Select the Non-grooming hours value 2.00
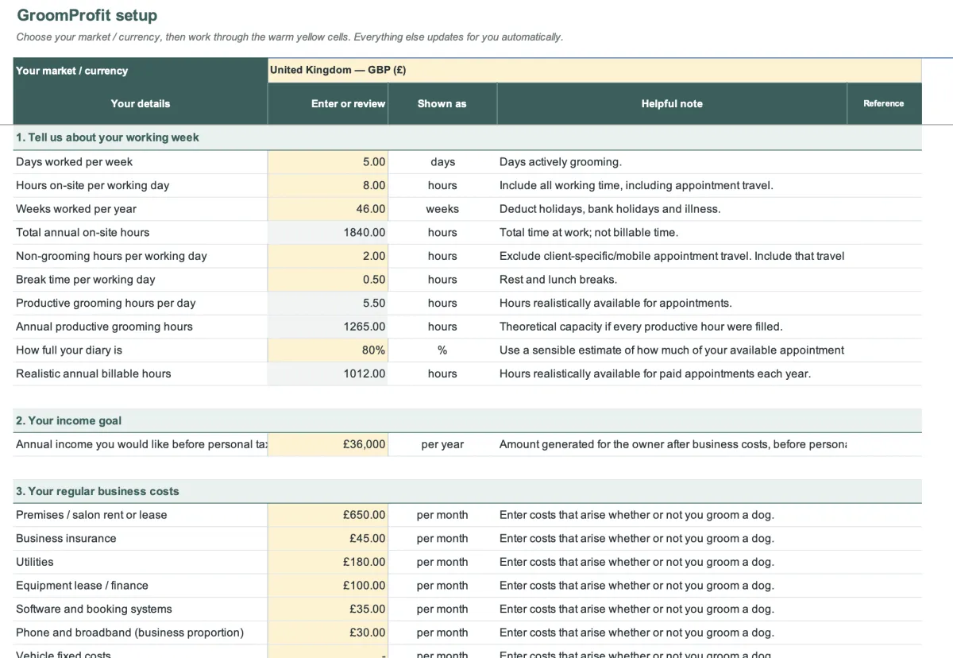953x658 pixels. click(327, 256)
